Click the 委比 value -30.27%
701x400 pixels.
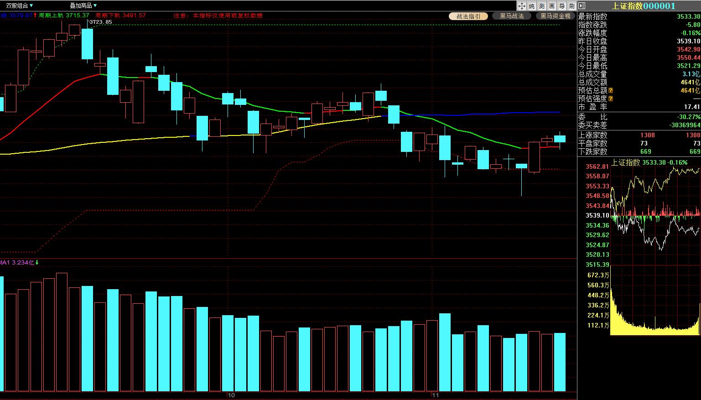[689, 117]
